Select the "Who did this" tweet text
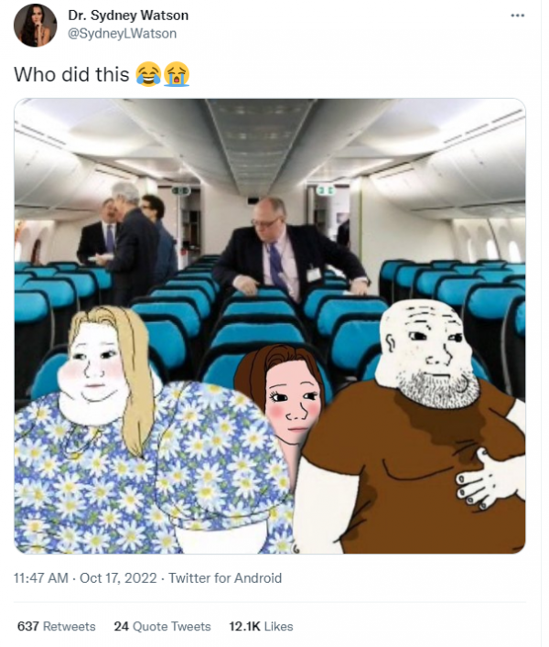Image resolution: width=549 pixels, height=647 pixels. 71,75
